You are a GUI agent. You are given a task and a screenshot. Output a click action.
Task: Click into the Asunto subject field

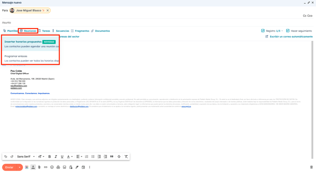[x=158, y=23]
